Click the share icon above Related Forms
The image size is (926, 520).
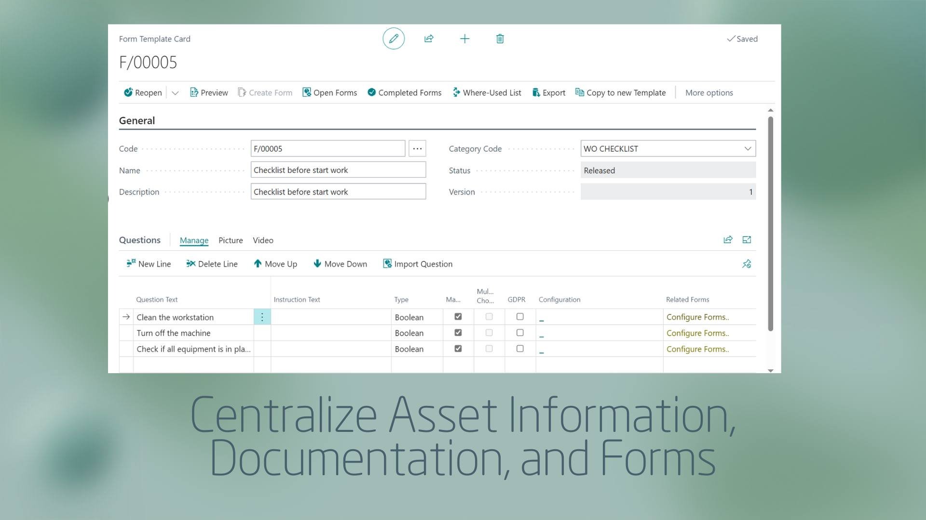pyautogui.click(x=728, y=239)
